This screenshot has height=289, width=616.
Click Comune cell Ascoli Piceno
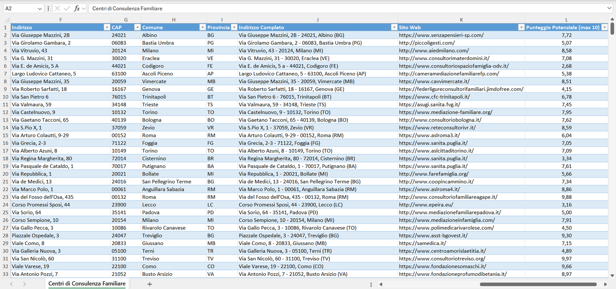tap(174, 74)
